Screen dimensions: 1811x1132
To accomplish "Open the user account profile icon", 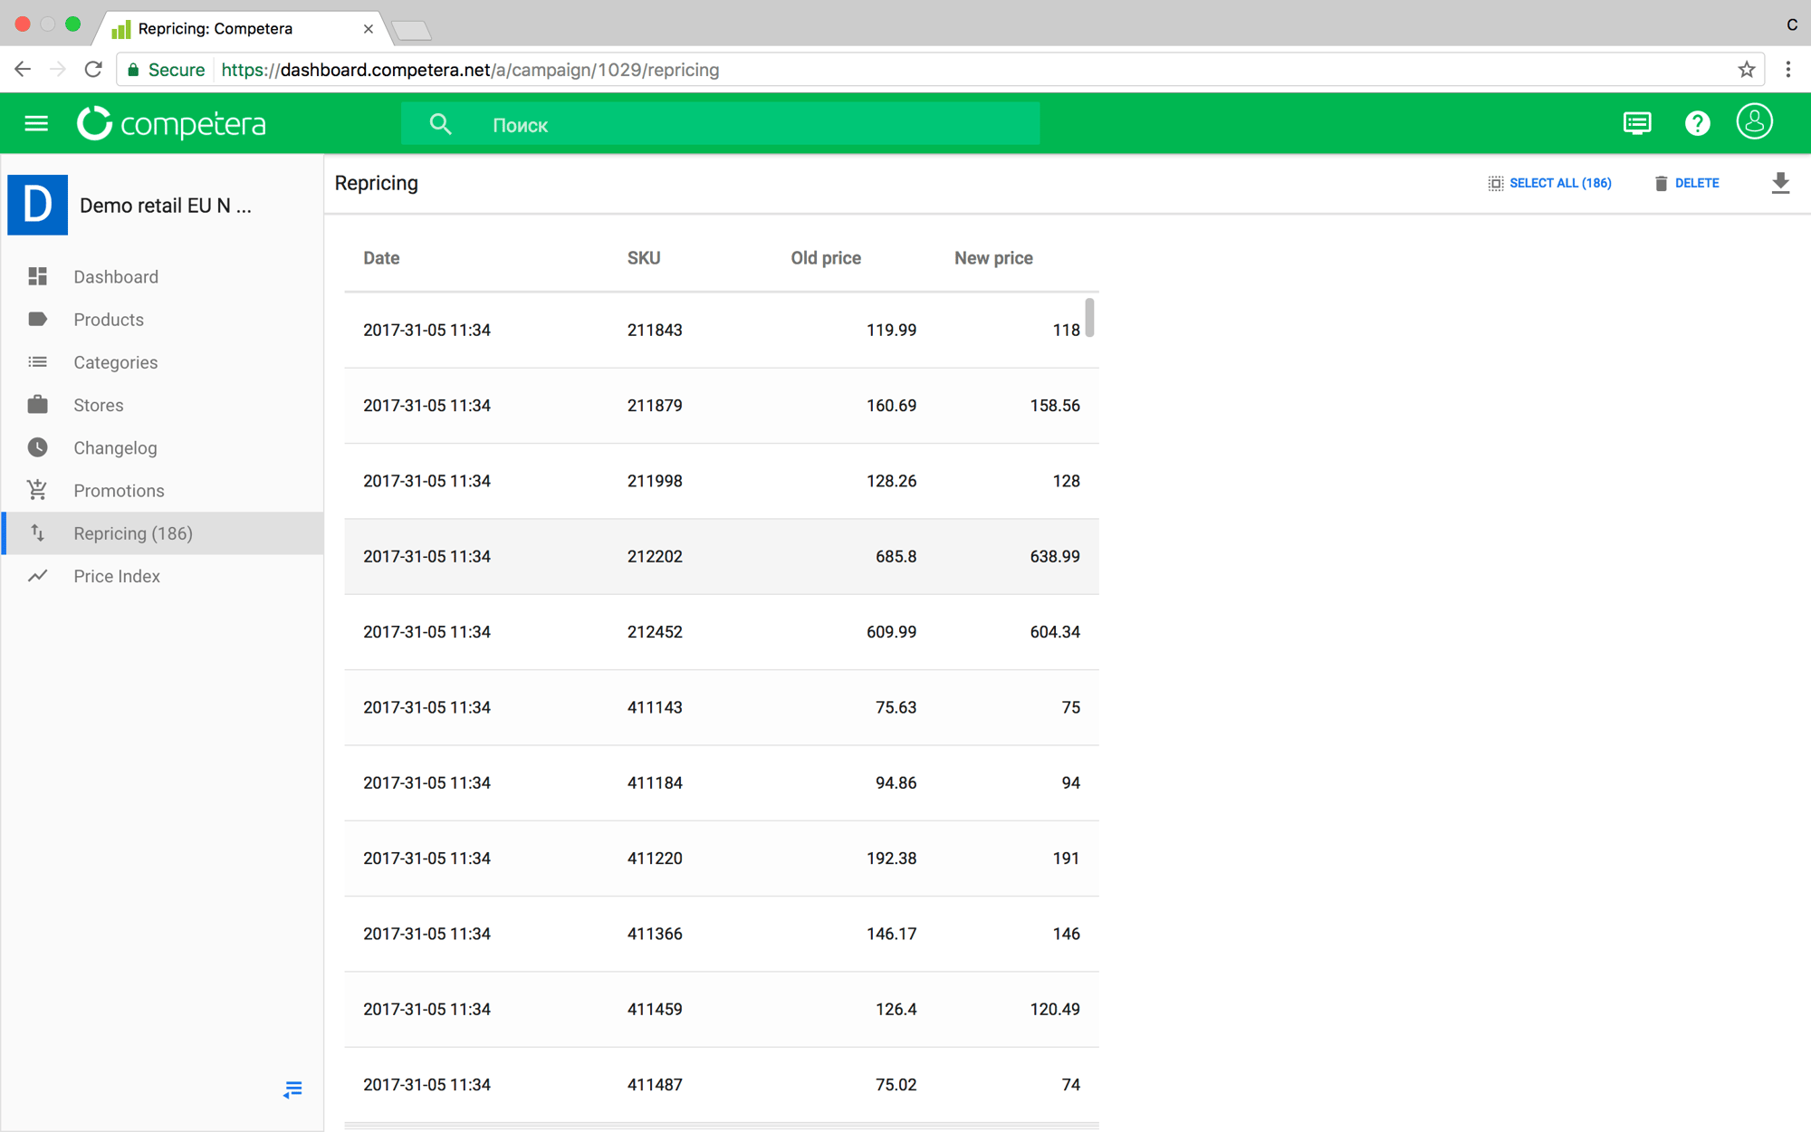I will pyautogui.click(x=1754, y=122).
